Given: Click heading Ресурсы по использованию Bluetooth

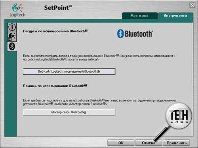Looking at the screenshot, I should 55,31.
